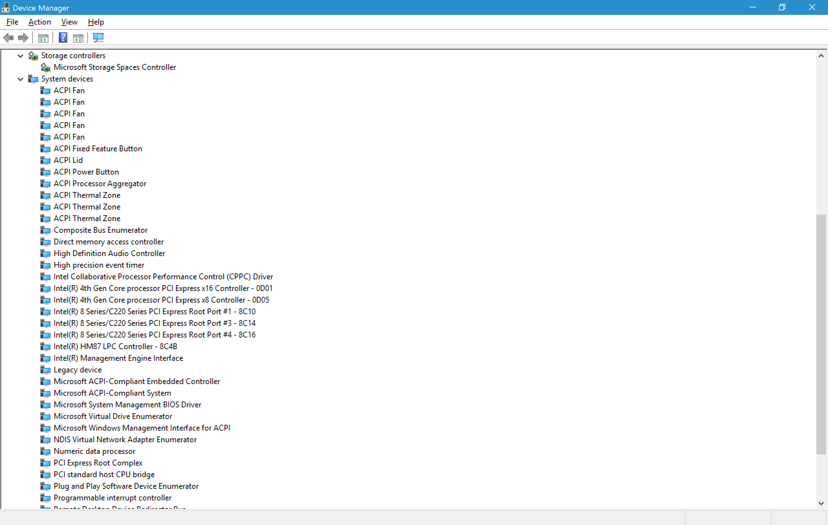The width and height of the screenshot is (828, 525).
Task: Click Show/Hide Console Tree toolbar icon
Action: click(x=43, y=38)
